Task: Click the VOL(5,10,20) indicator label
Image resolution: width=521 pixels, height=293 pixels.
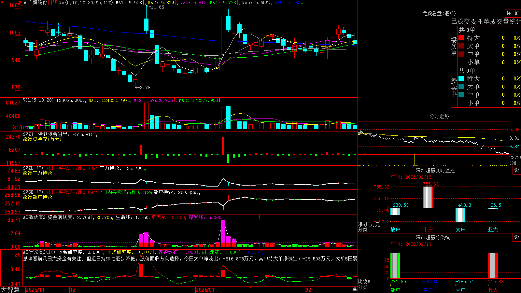Action: [x=38, y=100]
